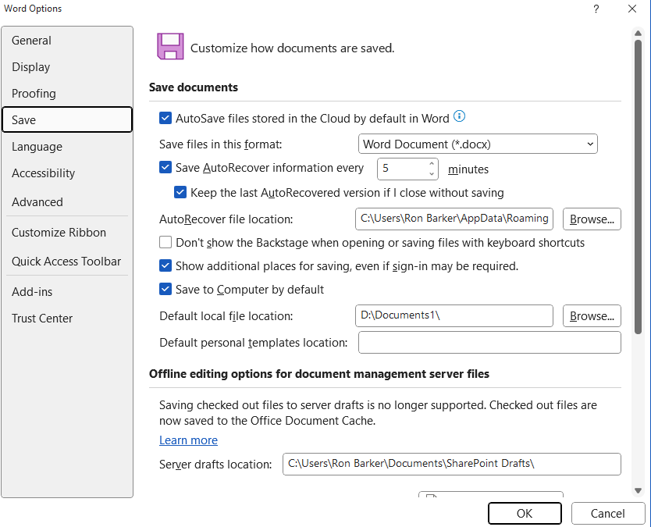Decrease AutoRecover minutes with down arrow
651x527 pixels.
coord(431,173)
